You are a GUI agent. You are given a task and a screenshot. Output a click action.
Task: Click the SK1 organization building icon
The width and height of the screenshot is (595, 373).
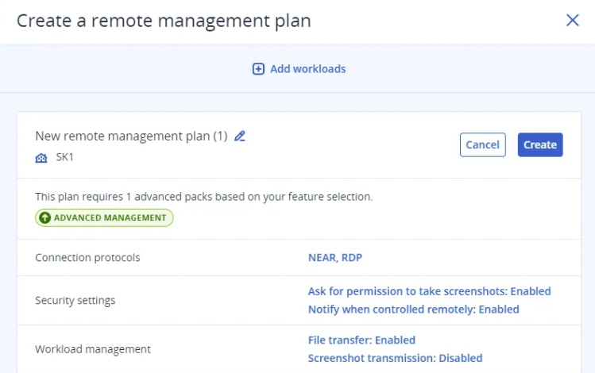[x=41, y=158]
